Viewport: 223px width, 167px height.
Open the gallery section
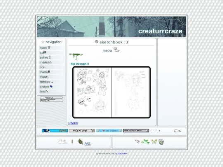click(x=51, y=57)
